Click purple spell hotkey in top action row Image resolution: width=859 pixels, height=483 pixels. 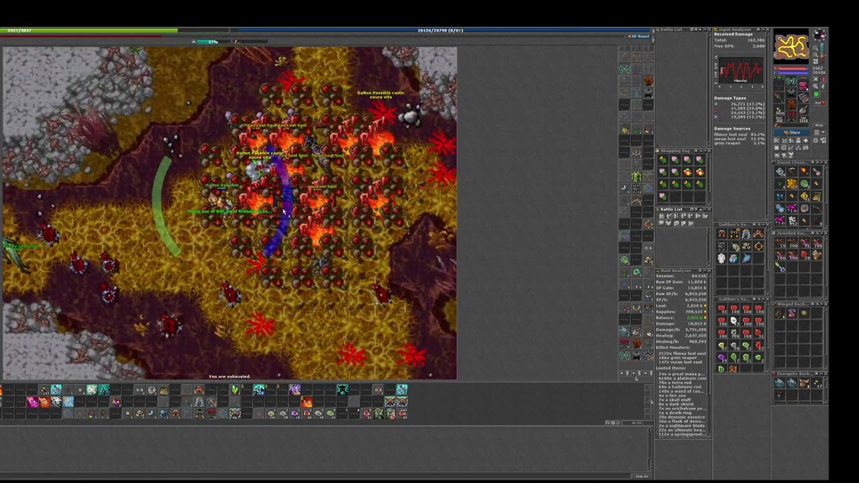pyautogui.click(x=295, y=389)
